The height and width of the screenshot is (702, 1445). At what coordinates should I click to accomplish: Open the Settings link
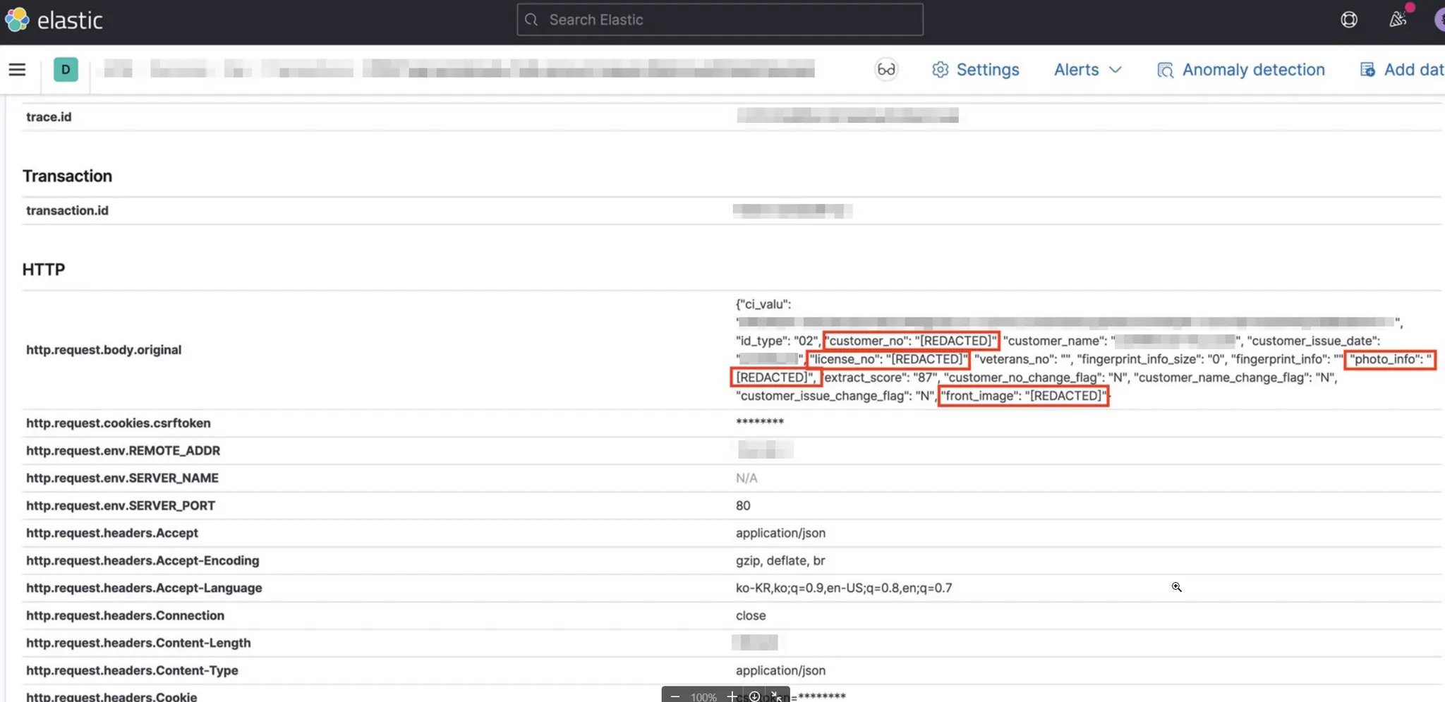[x=976, y=70]
